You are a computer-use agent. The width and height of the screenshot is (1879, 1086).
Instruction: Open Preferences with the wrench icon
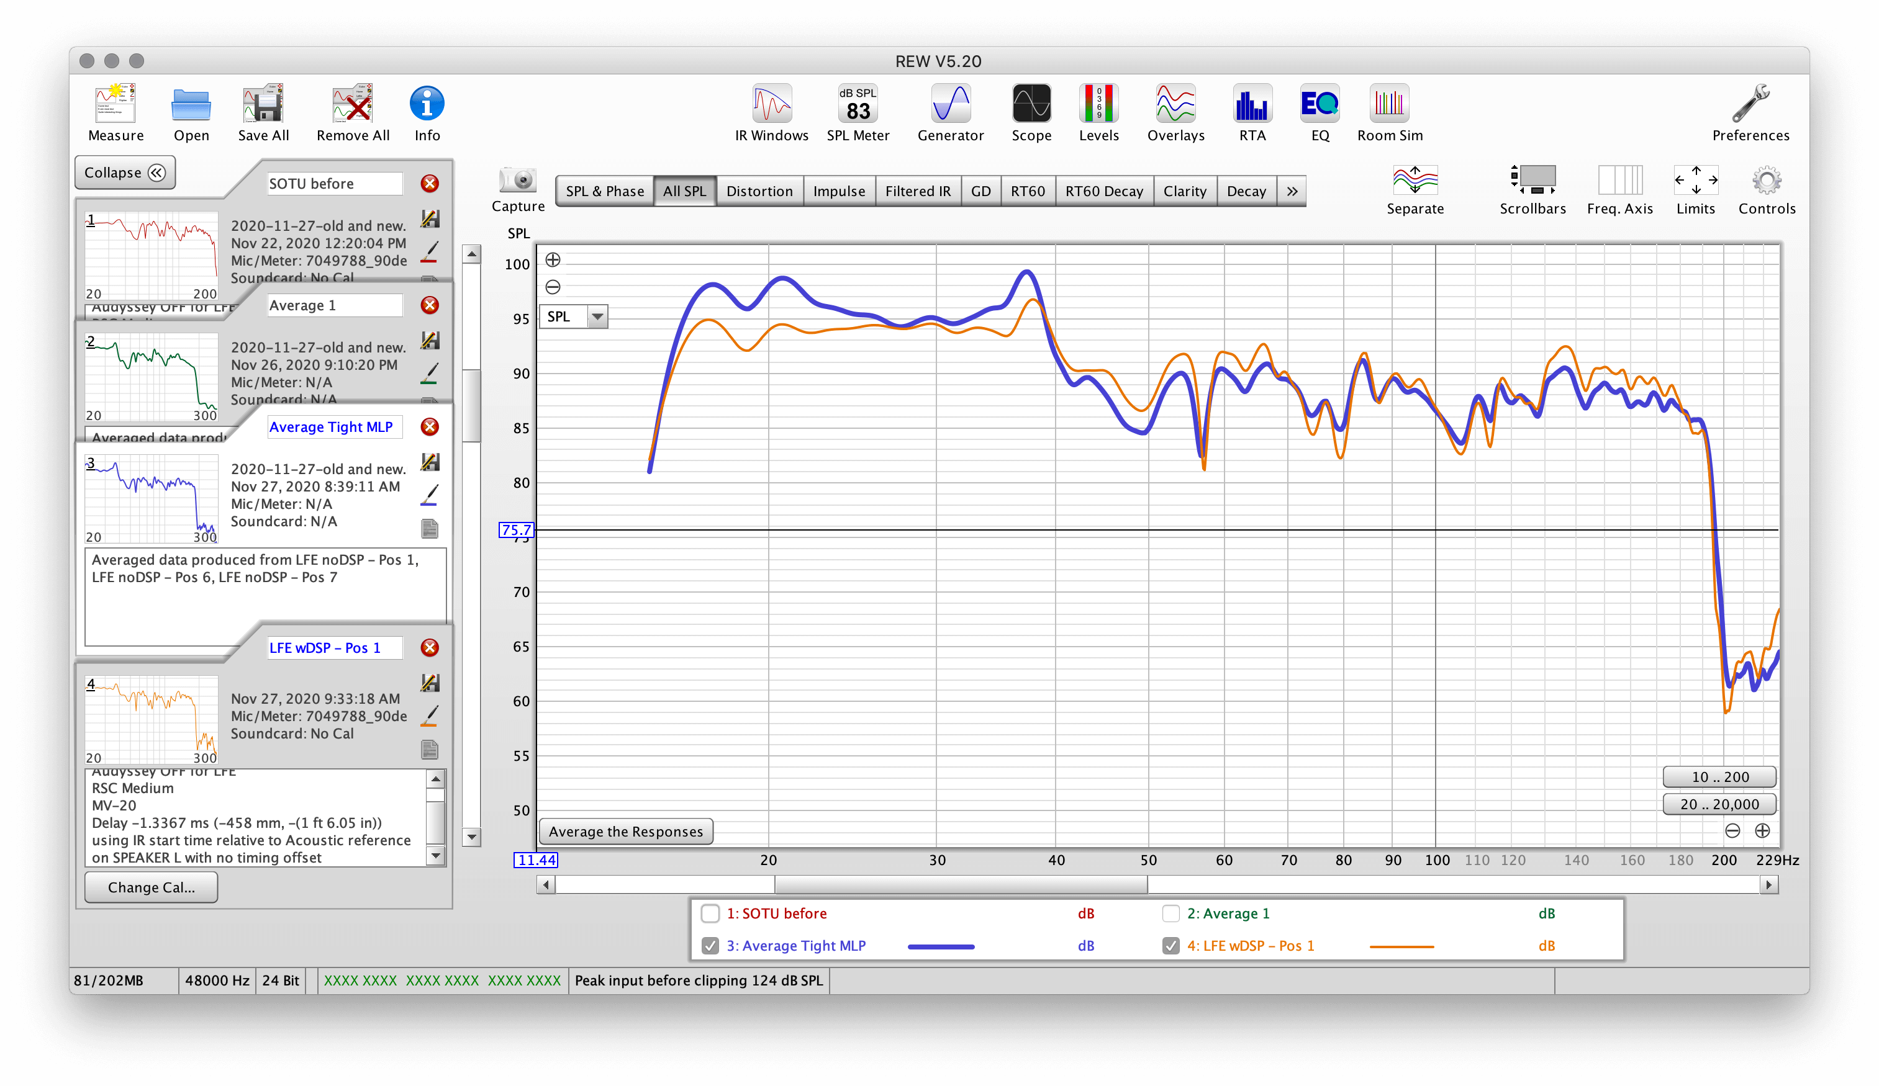(x=1750, y=112)
